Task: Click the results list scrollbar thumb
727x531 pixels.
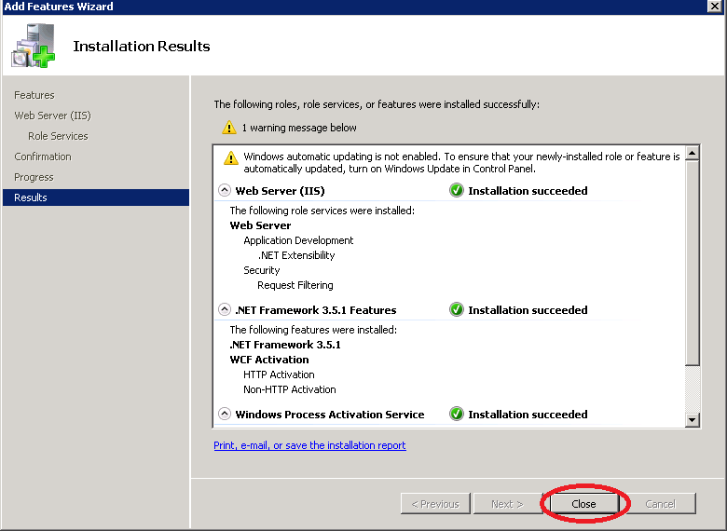Action: pyautogui.click(x=693, y=263)
